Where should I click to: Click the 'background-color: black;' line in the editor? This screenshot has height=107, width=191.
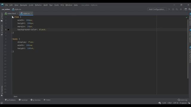coord(32,30)
